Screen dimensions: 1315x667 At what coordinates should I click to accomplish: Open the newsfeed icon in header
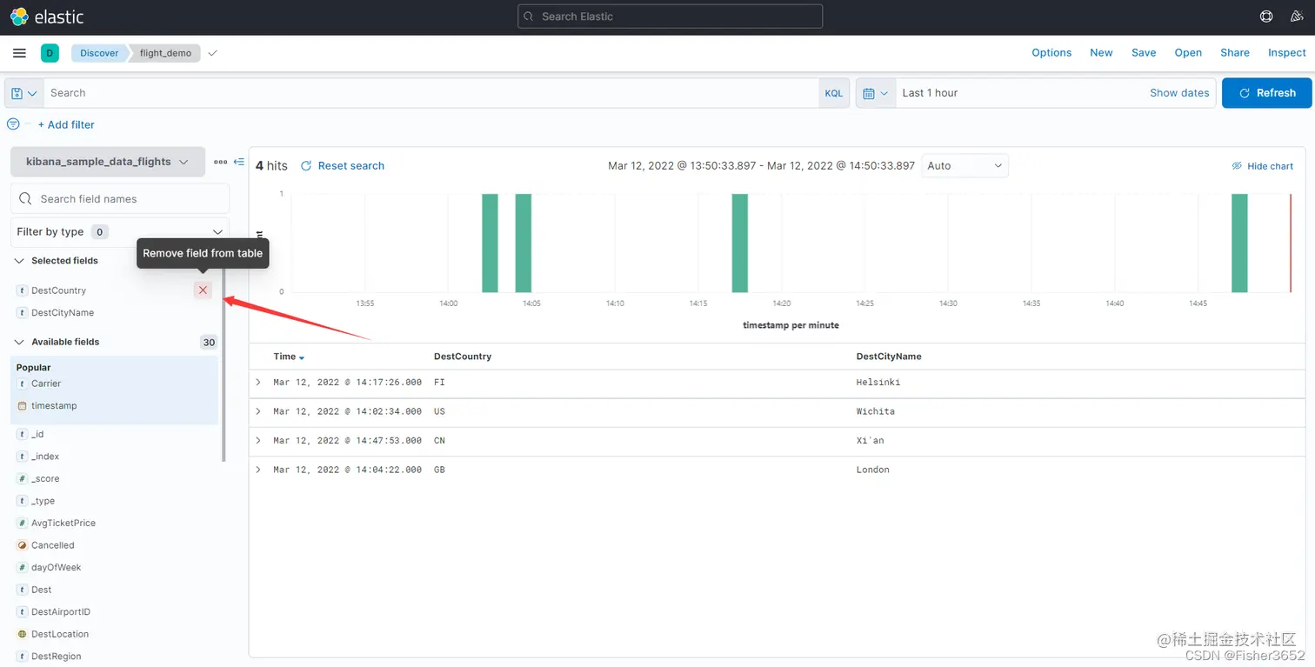point(1295,17)
